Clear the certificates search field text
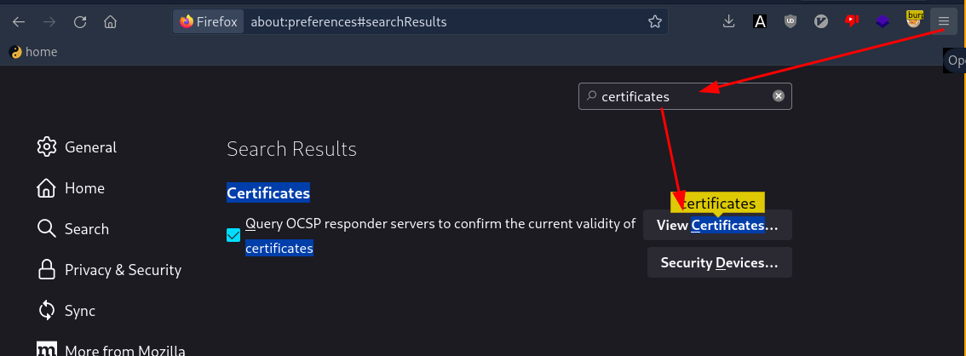The height and width of the screenshot is (356, 966). point(778,96)
